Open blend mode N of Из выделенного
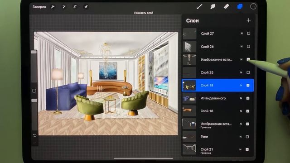 click(x=241, y=98)
